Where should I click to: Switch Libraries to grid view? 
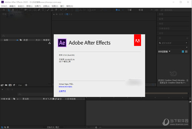click(x=183, y=52)
